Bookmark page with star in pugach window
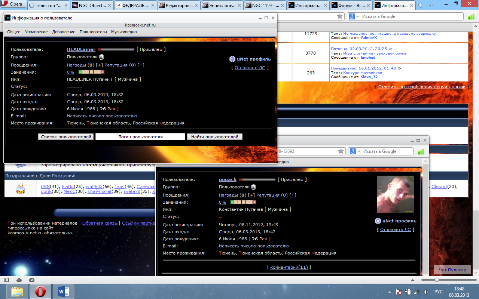 [341, 151]
